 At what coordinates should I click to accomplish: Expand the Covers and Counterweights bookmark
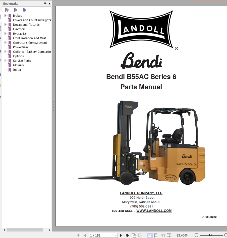(x=5, y=20)
